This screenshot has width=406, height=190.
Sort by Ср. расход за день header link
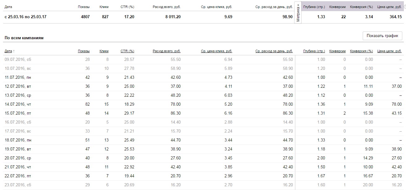(x=274, y=51)
